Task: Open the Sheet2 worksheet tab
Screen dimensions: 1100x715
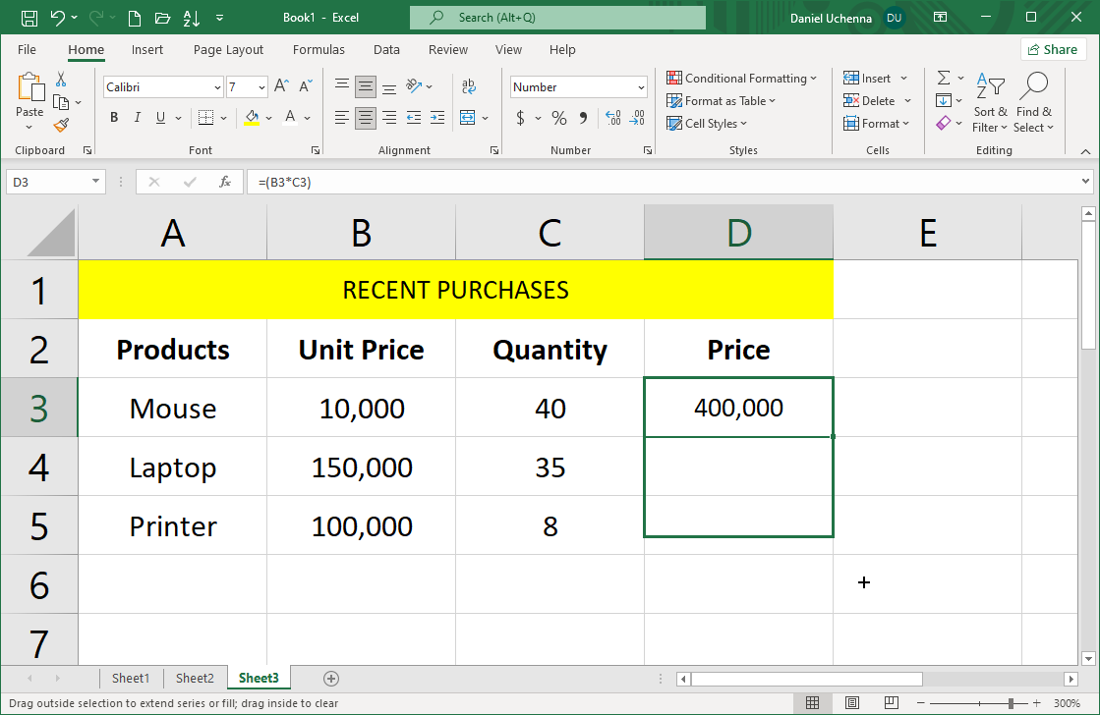Action: tap(195, 678)
